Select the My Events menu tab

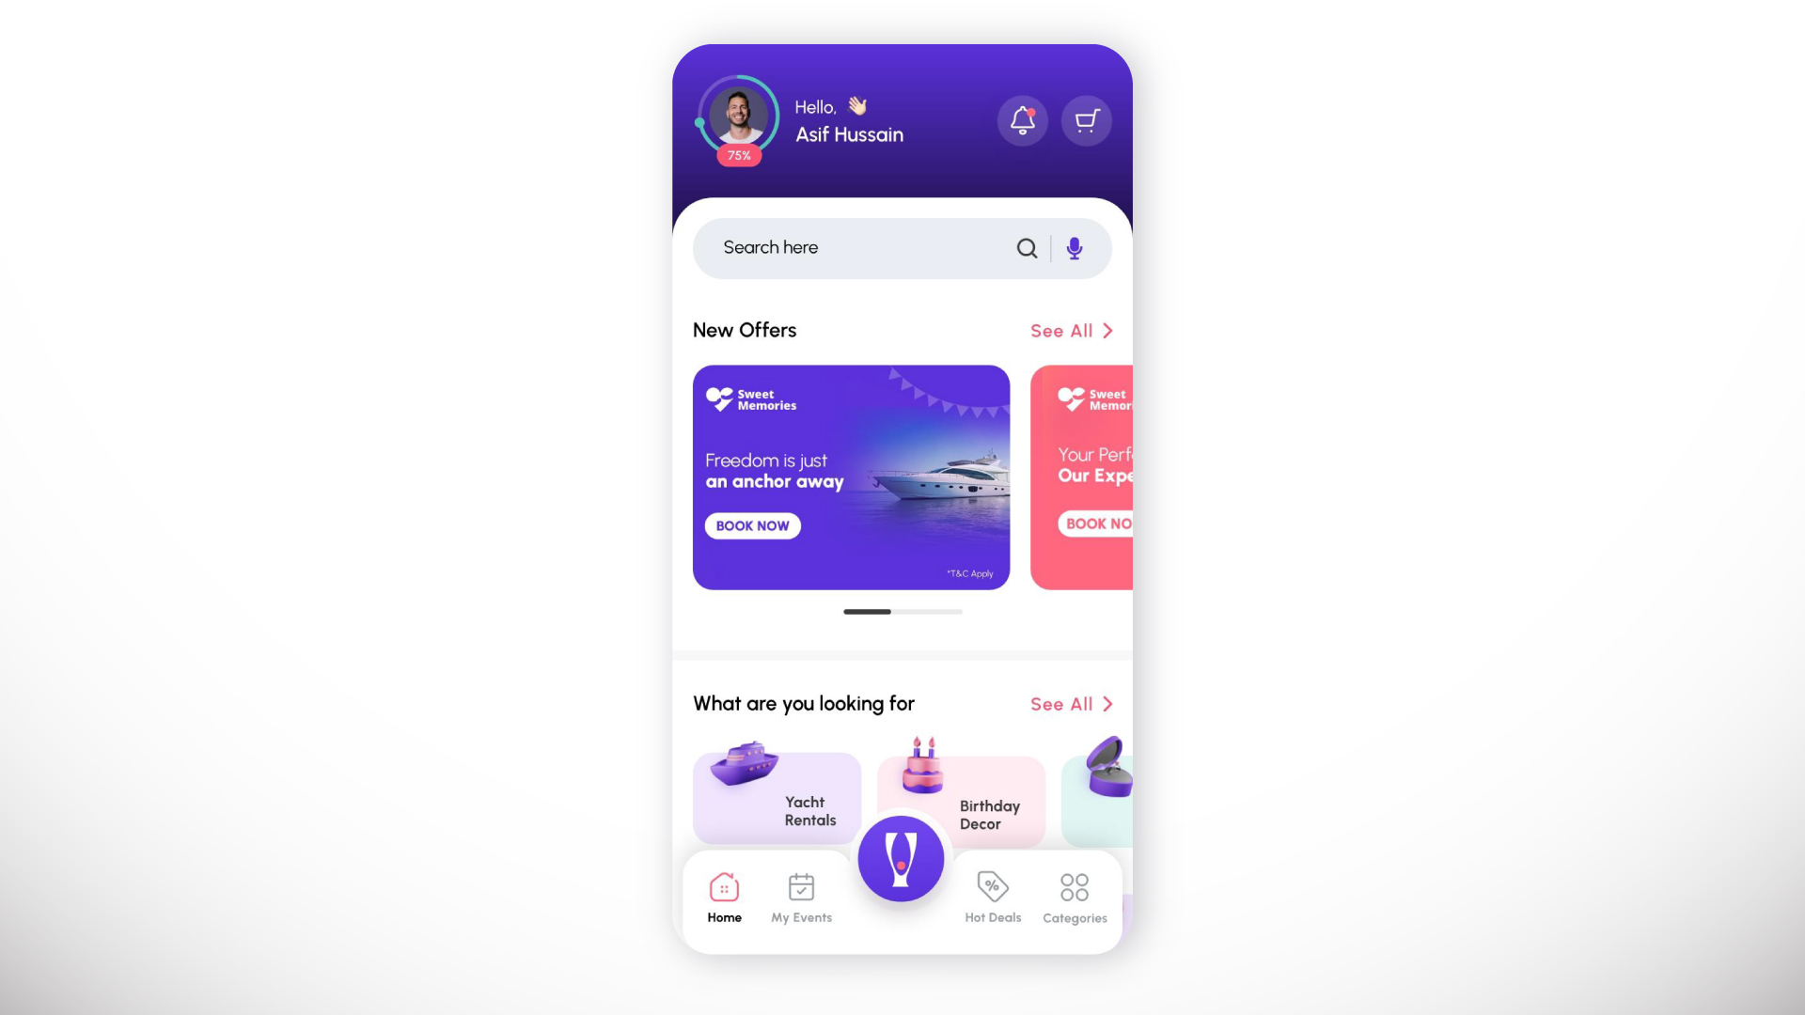coord(801,896)
